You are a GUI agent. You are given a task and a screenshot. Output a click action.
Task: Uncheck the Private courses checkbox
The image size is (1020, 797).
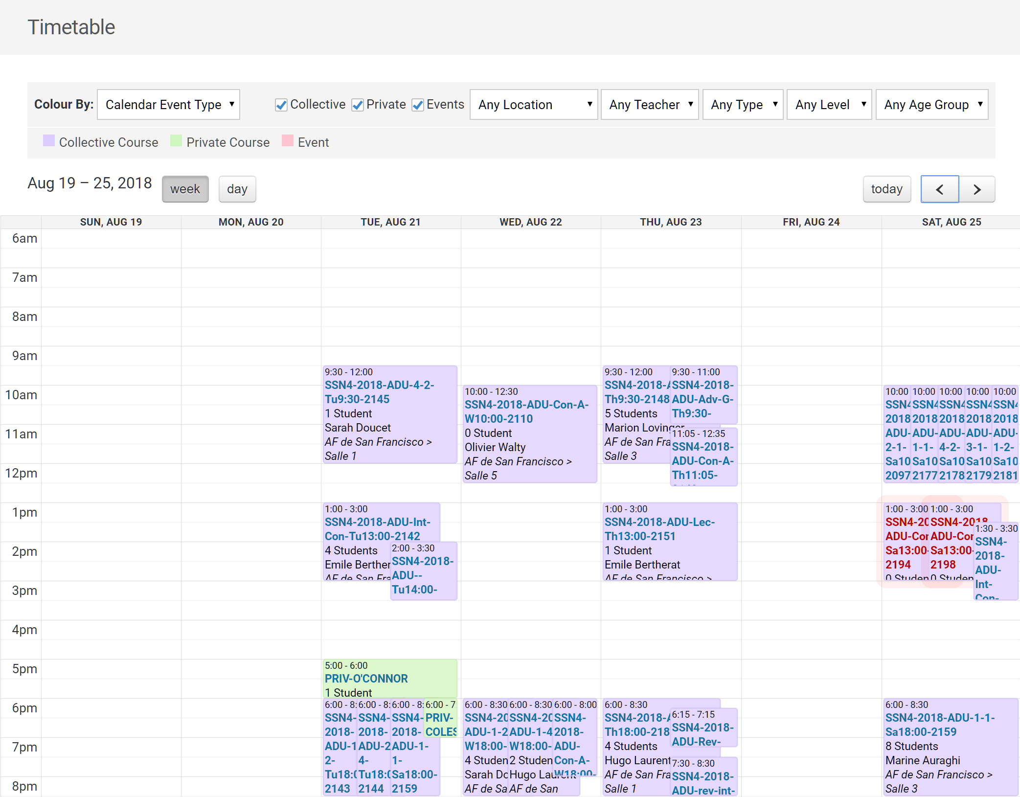358,105
